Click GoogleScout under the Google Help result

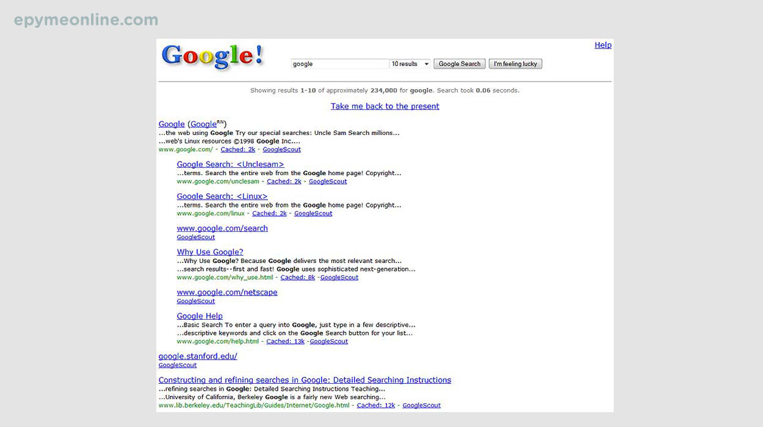[329, 341]
